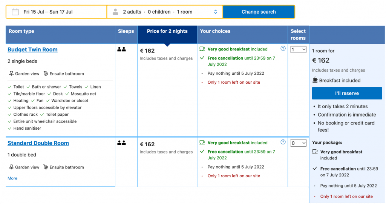Screen dimensions: 386x204
Task: Click the Fri 15 Jul – Sun 17 Jul date field
Action: (x=48, y=12)
